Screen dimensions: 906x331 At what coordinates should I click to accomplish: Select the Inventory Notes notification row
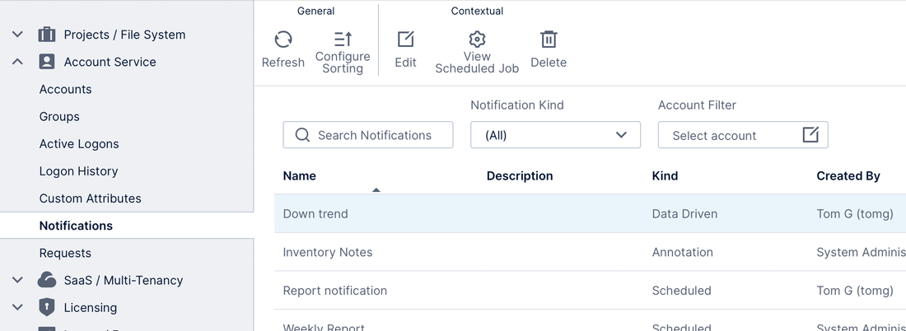328,252
